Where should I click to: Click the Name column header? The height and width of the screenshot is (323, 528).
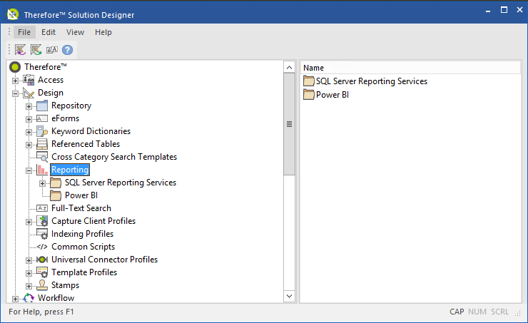pos(410,68)
